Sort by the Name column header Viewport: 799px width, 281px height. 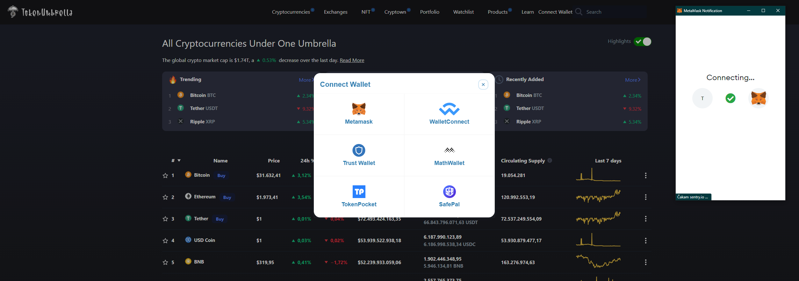[x=220, y=161]
